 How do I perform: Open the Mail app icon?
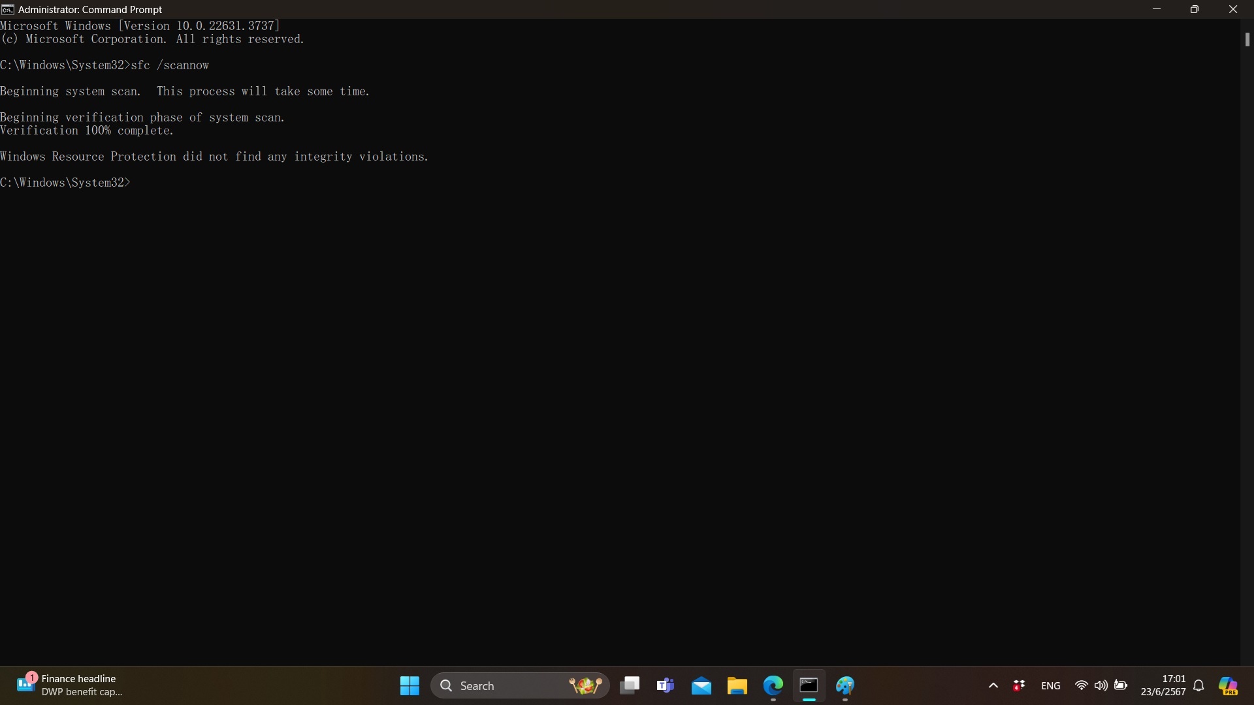[x=701, y=685]
